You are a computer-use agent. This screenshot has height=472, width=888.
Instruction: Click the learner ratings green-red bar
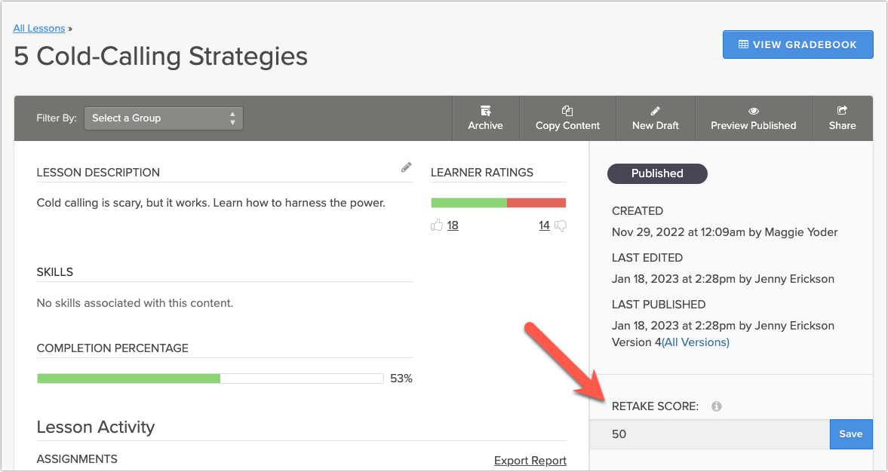coord(499,203)
